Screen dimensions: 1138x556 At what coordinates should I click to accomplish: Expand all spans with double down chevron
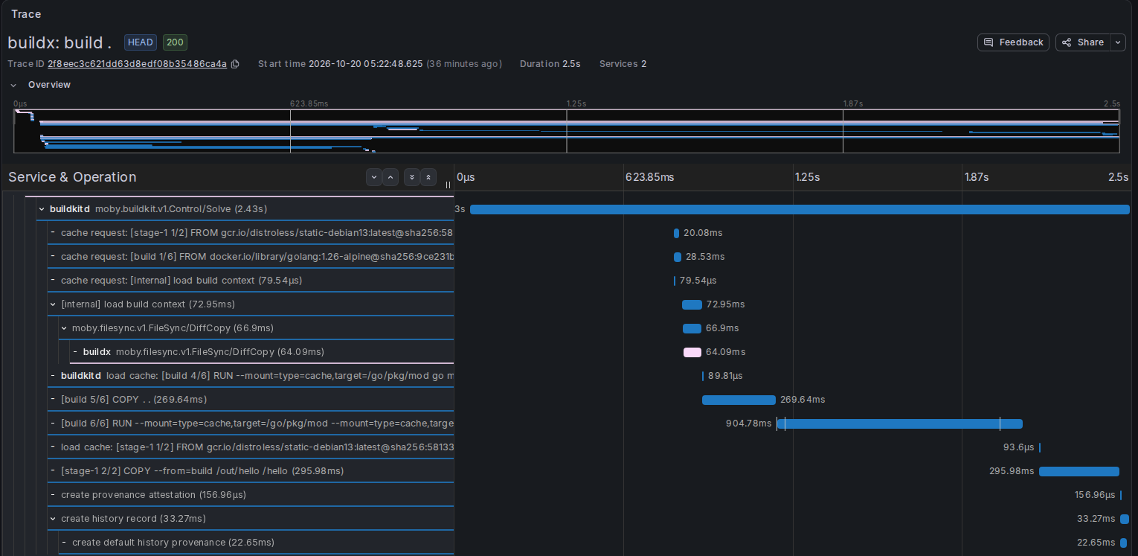tap(411, 177)
